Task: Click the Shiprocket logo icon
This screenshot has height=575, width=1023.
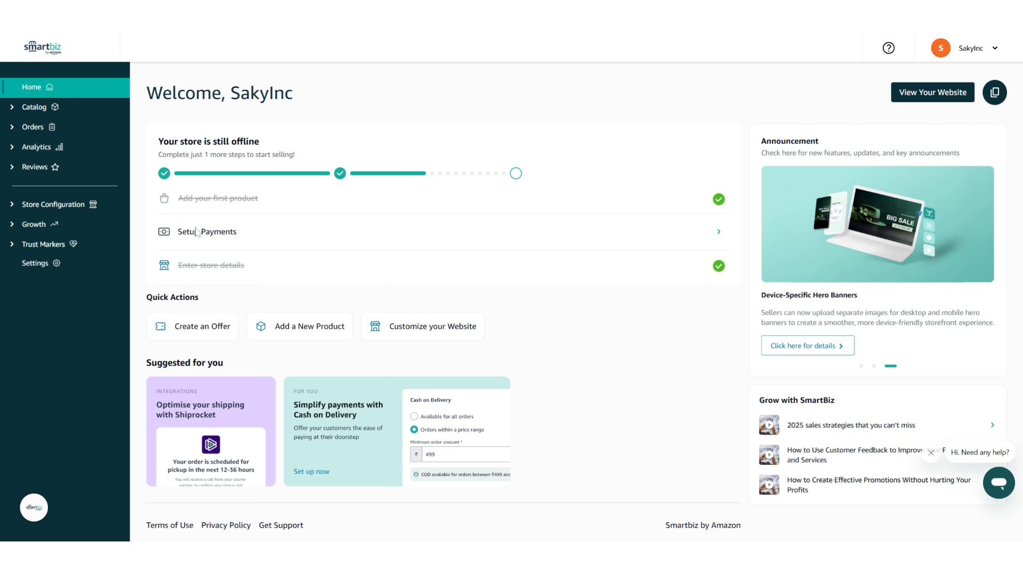Action: [x=211, y=445]
